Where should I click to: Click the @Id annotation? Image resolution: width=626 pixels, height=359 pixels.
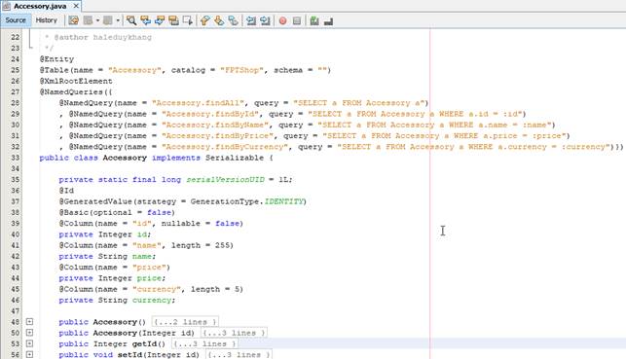click(66, 191)
